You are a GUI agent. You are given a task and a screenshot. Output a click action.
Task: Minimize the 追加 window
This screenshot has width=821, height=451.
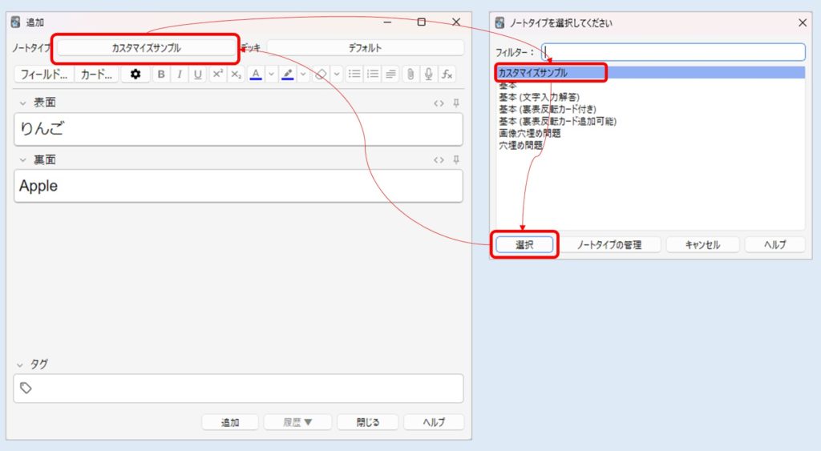[x=387, y=22]
